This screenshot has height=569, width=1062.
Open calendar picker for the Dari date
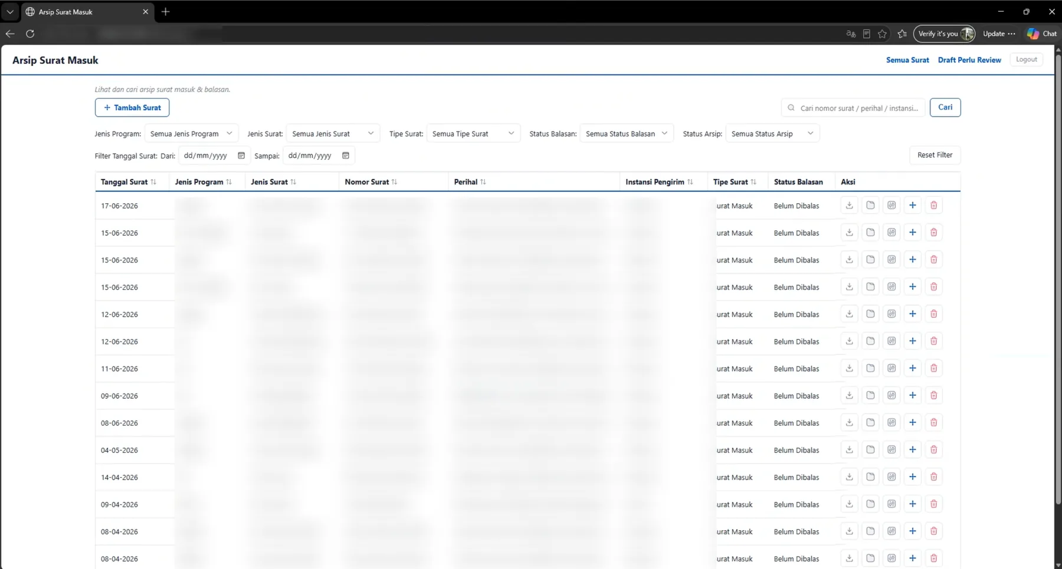(x=241, y=156)
